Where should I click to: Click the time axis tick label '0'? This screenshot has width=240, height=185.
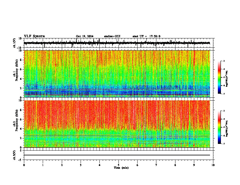[x=24, y=165]
